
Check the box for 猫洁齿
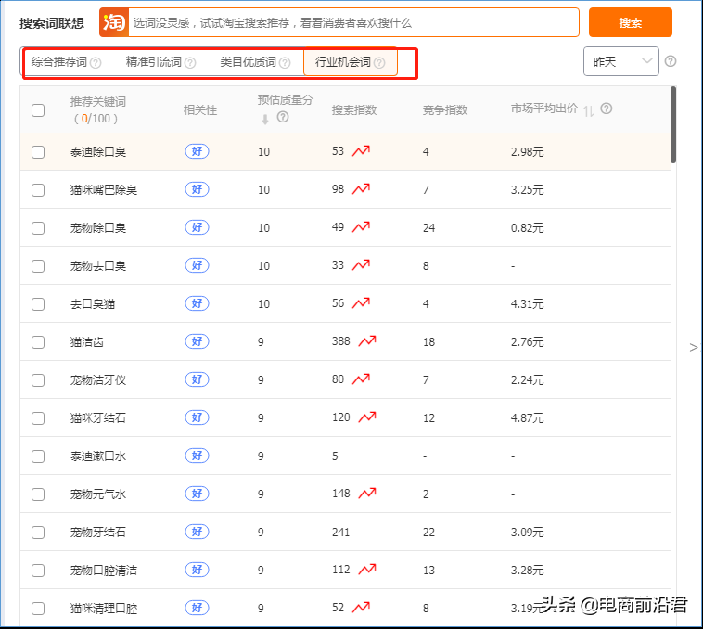(x=38, y=342)
